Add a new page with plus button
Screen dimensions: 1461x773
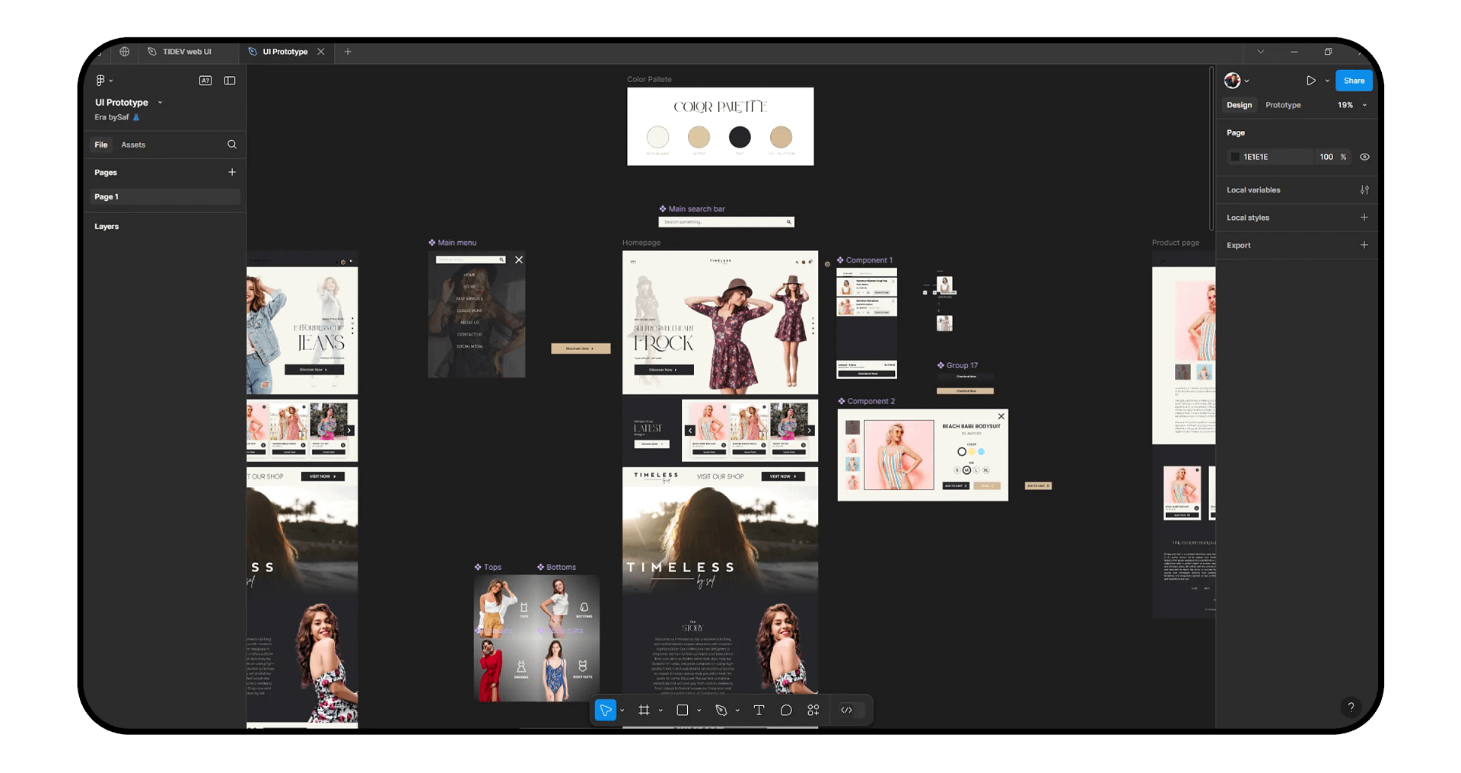(x=232, y=172)
